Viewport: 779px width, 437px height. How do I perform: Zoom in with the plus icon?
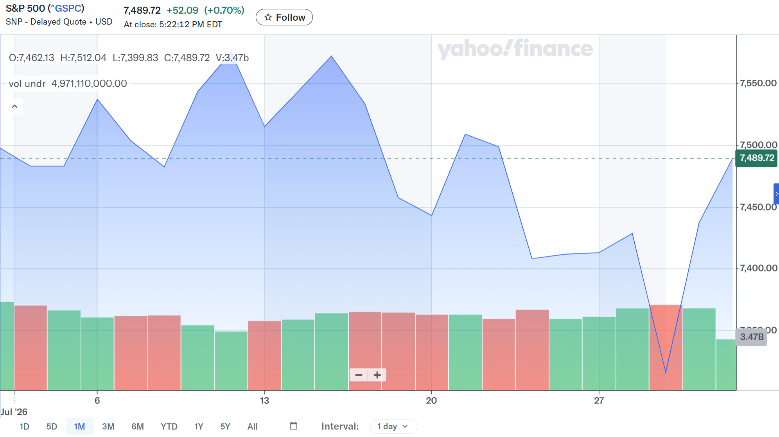click(377, 375)
